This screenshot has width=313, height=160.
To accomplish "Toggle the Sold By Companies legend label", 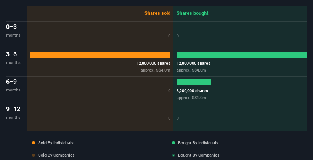I will click(x=56, y=155).
